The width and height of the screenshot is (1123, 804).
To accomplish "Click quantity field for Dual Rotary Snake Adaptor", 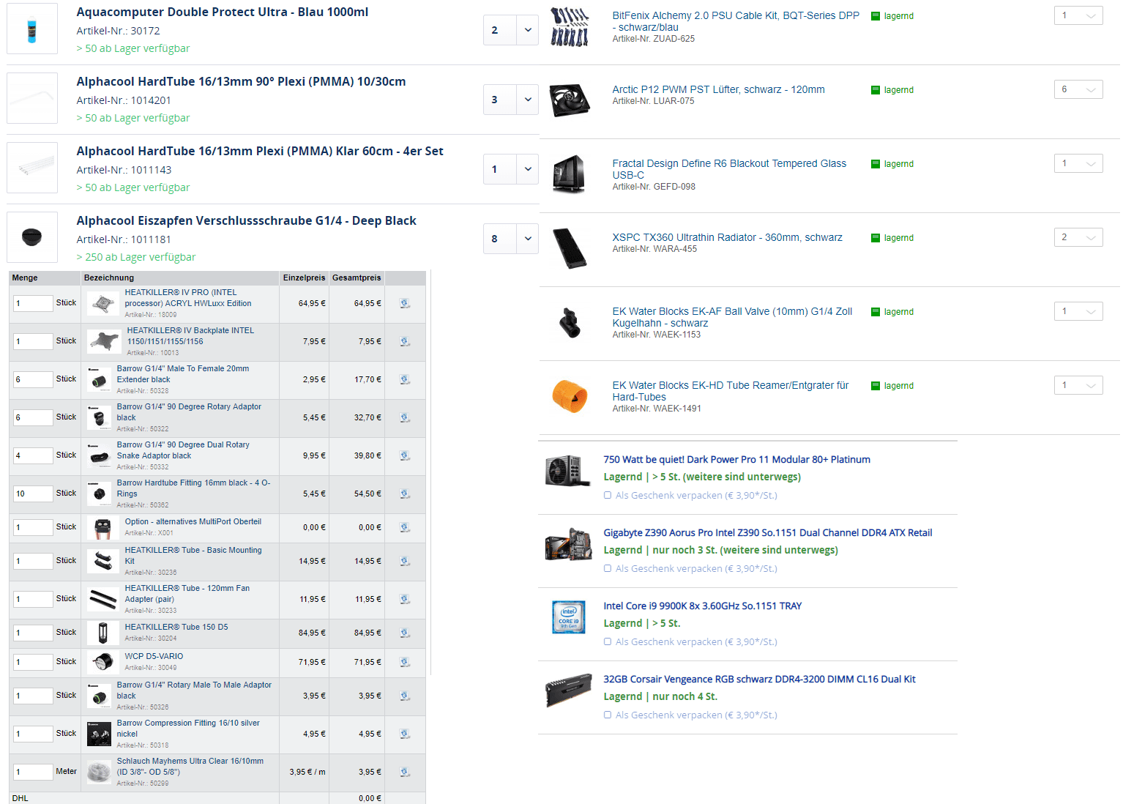I will point(33,455).
